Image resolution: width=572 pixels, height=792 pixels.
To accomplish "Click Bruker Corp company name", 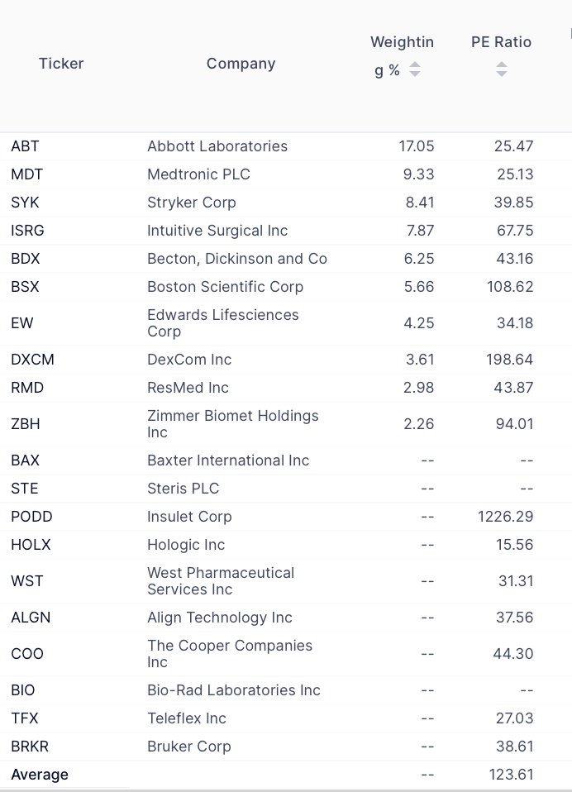I will (x=188, y=747).
